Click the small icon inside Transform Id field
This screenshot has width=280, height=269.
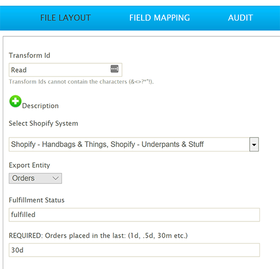click(x=114, y=69)
